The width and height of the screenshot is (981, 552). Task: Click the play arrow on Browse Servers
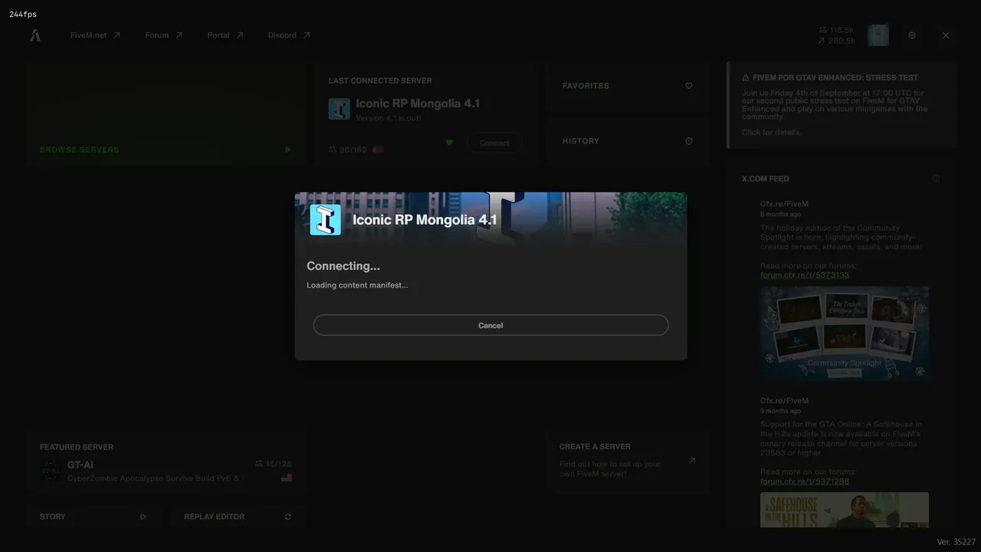point(288,149)
